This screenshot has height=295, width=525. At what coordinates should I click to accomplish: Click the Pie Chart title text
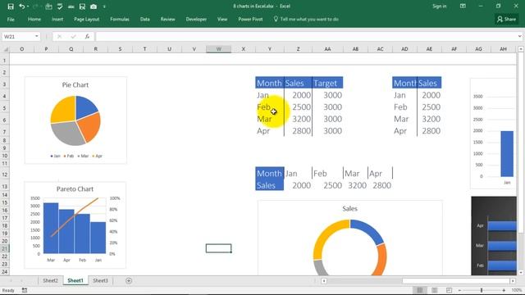click(x=75, y=85)
